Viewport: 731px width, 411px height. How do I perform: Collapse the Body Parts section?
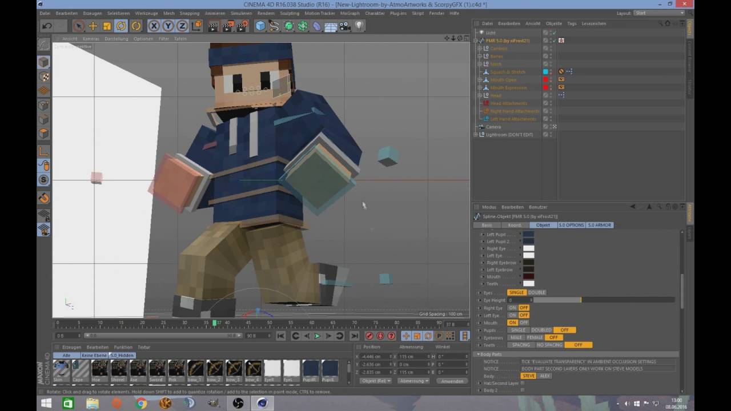(x=479, y=354)
